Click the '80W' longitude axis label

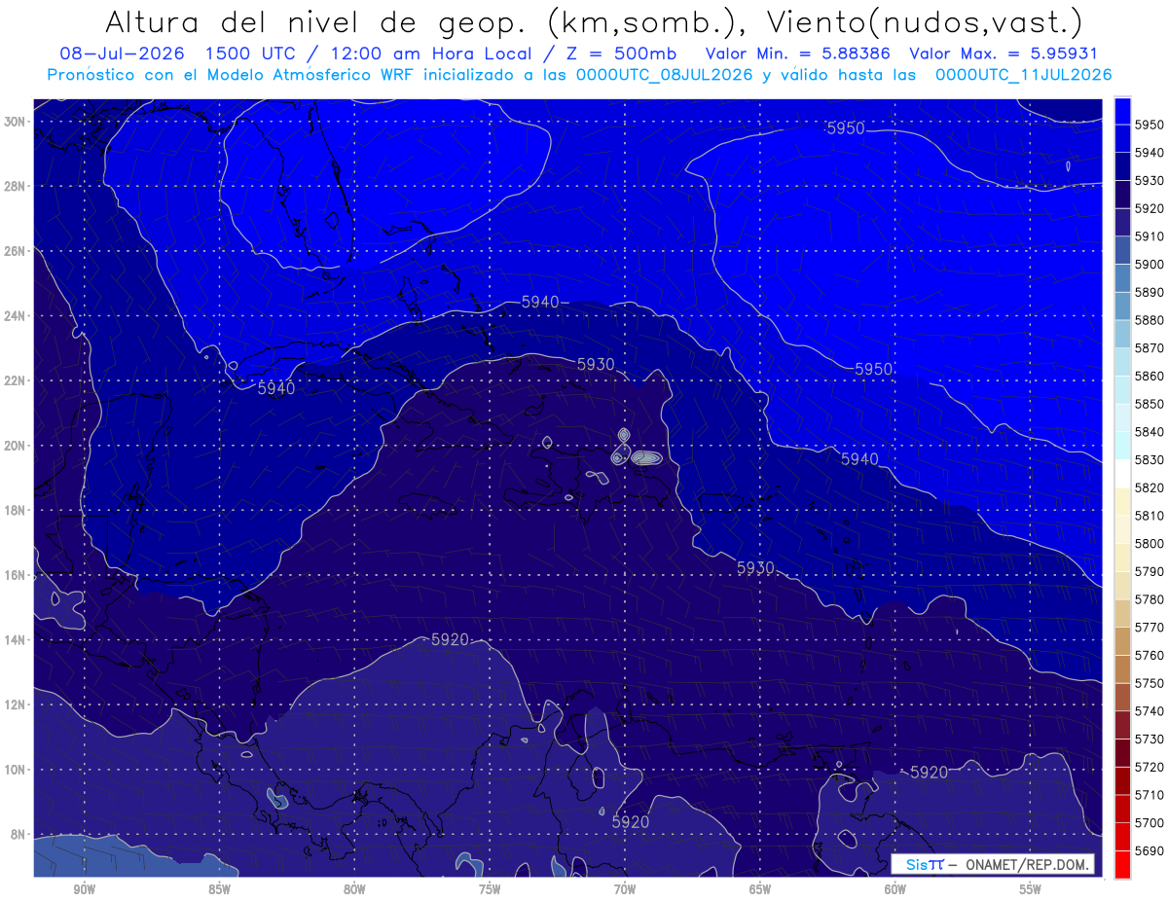(x=354, y=890)
